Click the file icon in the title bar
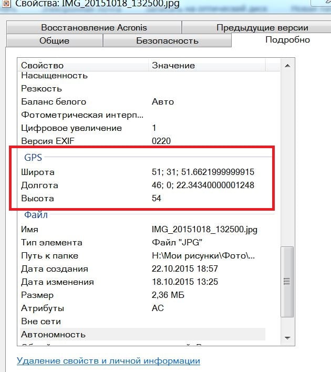331x372 pixels. pyautogui.click(x=5, y=3)
